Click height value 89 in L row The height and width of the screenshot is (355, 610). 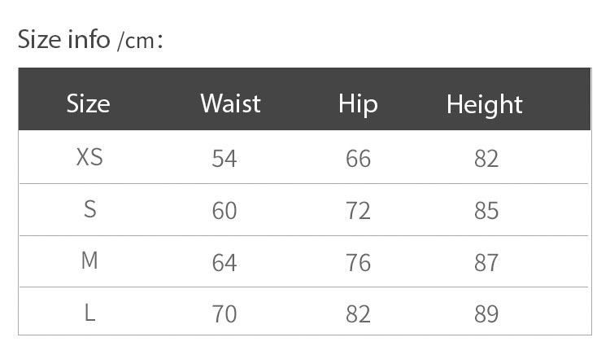pos(486,314)
